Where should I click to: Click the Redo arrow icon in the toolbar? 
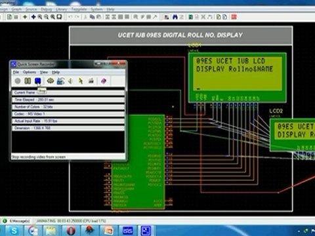pos(77,17)
